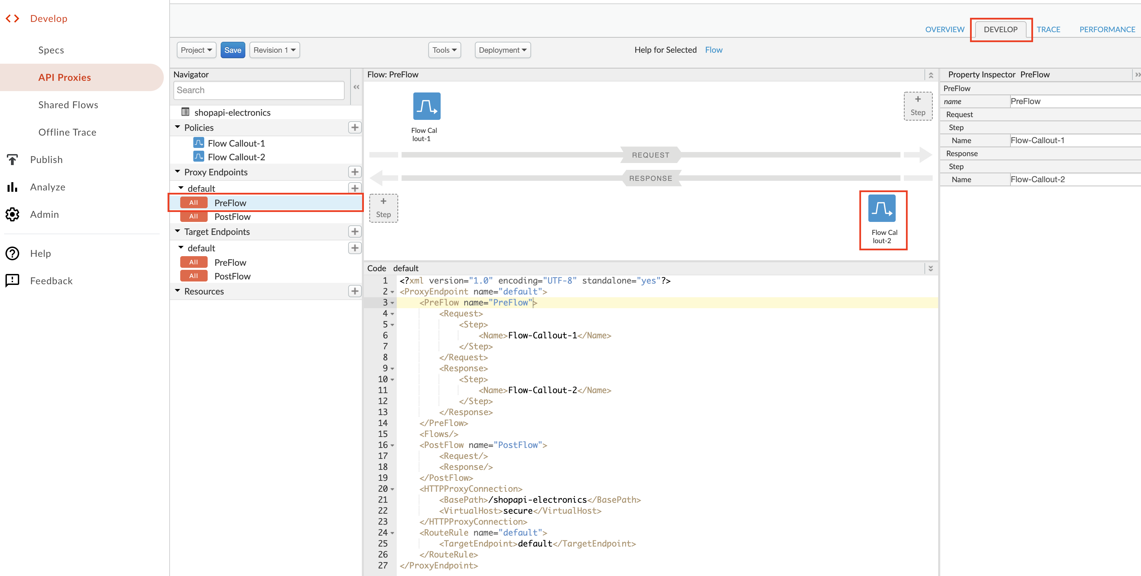Screen dimensions: 1141x576
Task: Click the Help question mark icon
Action: (12, 253)
